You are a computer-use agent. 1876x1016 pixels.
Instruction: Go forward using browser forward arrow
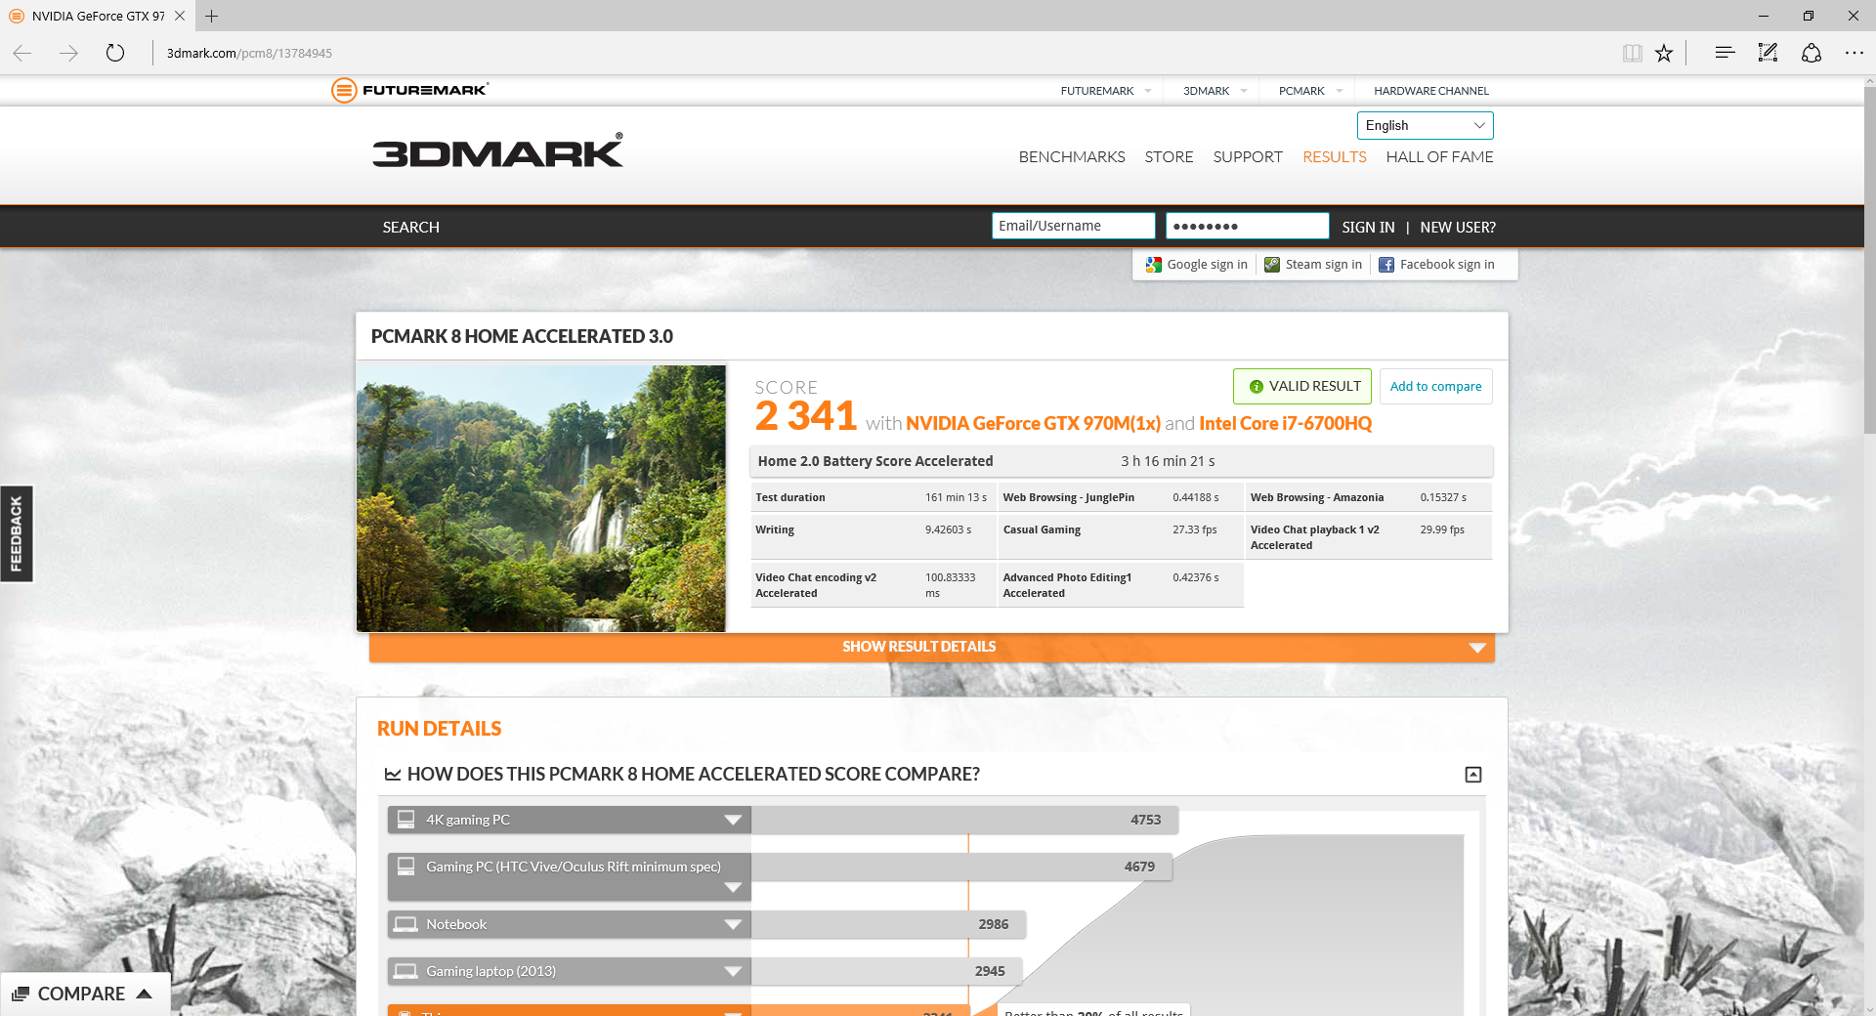click(x=68, y=53)
